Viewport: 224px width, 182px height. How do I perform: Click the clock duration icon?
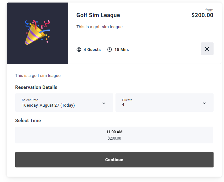pyautogui.click(x=109, y=50)
